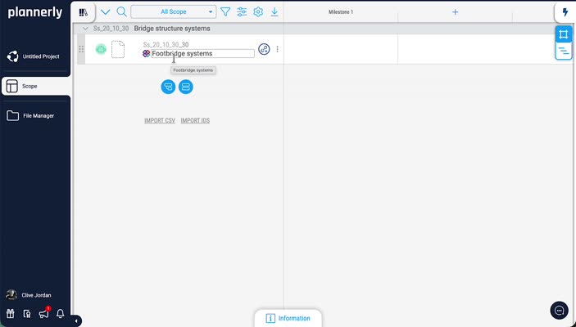Open Clive Jordan user profile
Screen dimensions: 576x327
coord(29,295)
